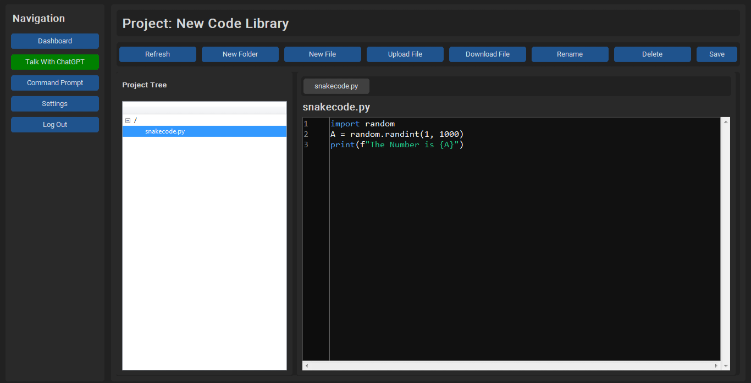This screenshot has width=751, height=383.
Task: Launch the Command Prompt page
Action: click(55, 83)
